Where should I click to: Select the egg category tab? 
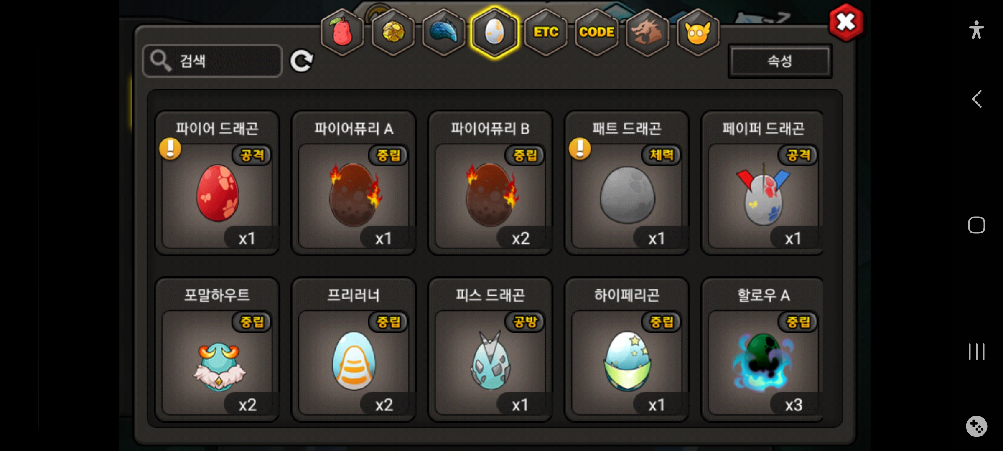point(495,32)
